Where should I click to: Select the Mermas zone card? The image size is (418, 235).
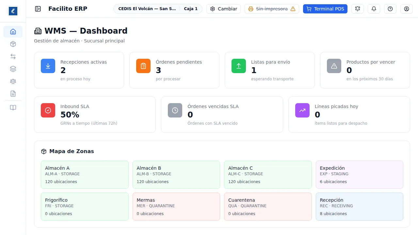[176, 207]
